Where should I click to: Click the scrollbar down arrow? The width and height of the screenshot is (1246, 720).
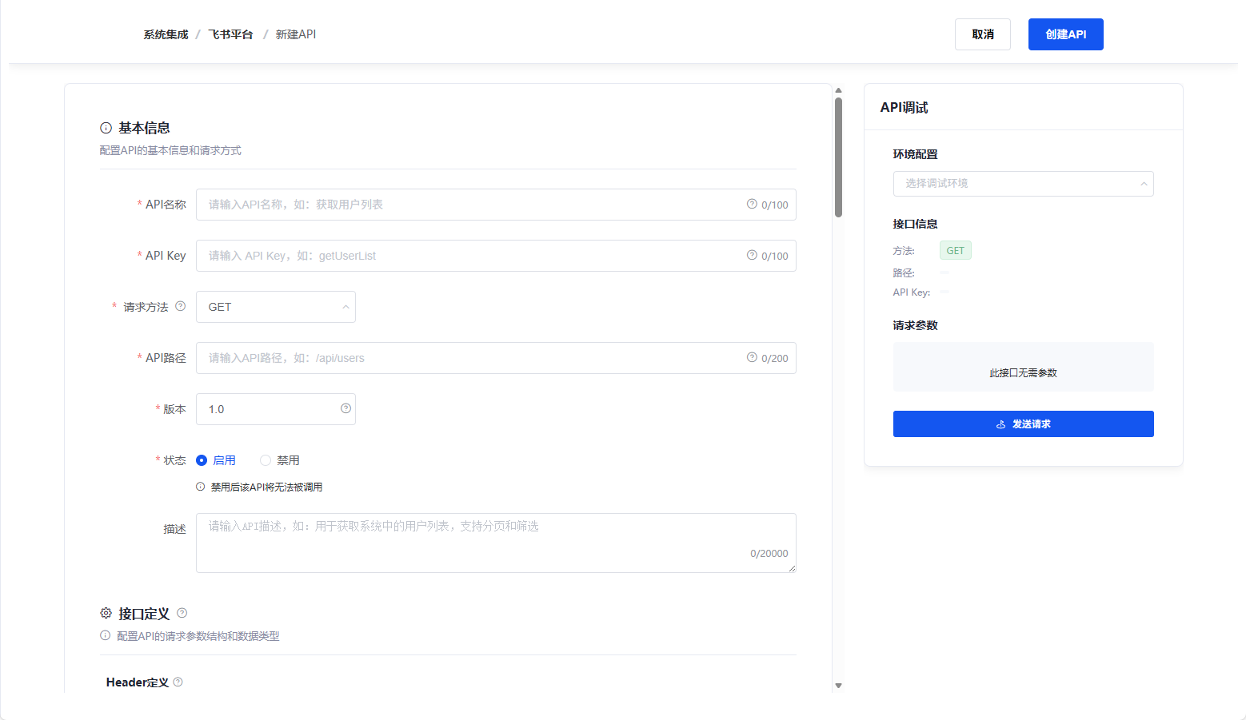pyautogui.click(x=838, y=686)
